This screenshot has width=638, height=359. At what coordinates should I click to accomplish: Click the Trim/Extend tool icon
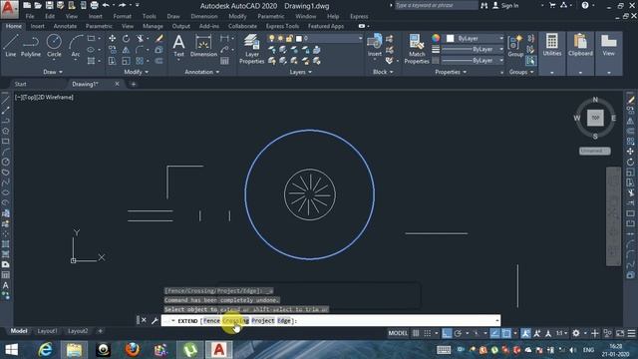(141, 38)
